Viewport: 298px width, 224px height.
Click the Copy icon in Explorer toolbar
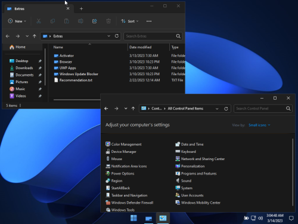click(52, 21)
